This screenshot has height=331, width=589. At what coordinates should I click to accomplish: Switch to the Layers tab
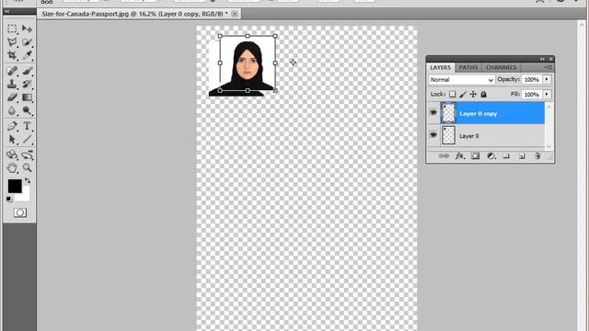tap(440, 67)
